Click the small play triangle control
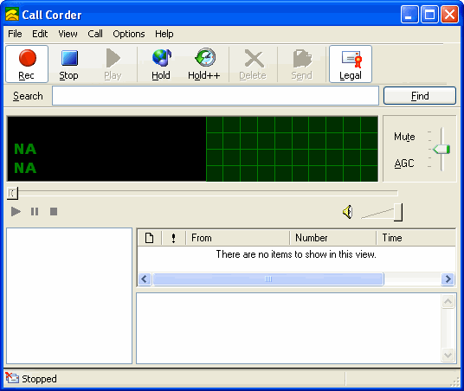 (16, 212)
